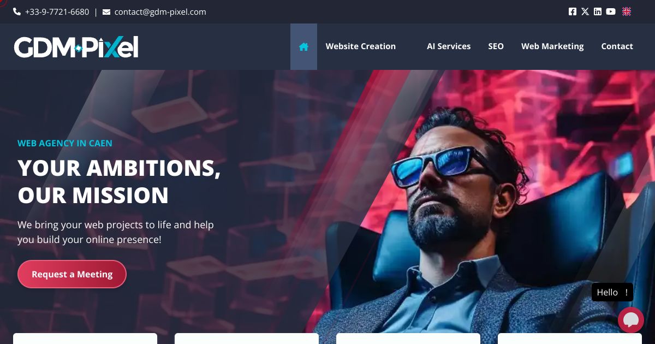Open the YouTube channel icon

611,11
